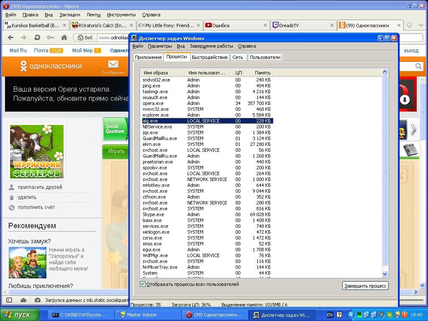Select the explorer.exe process row

[207, 115]
